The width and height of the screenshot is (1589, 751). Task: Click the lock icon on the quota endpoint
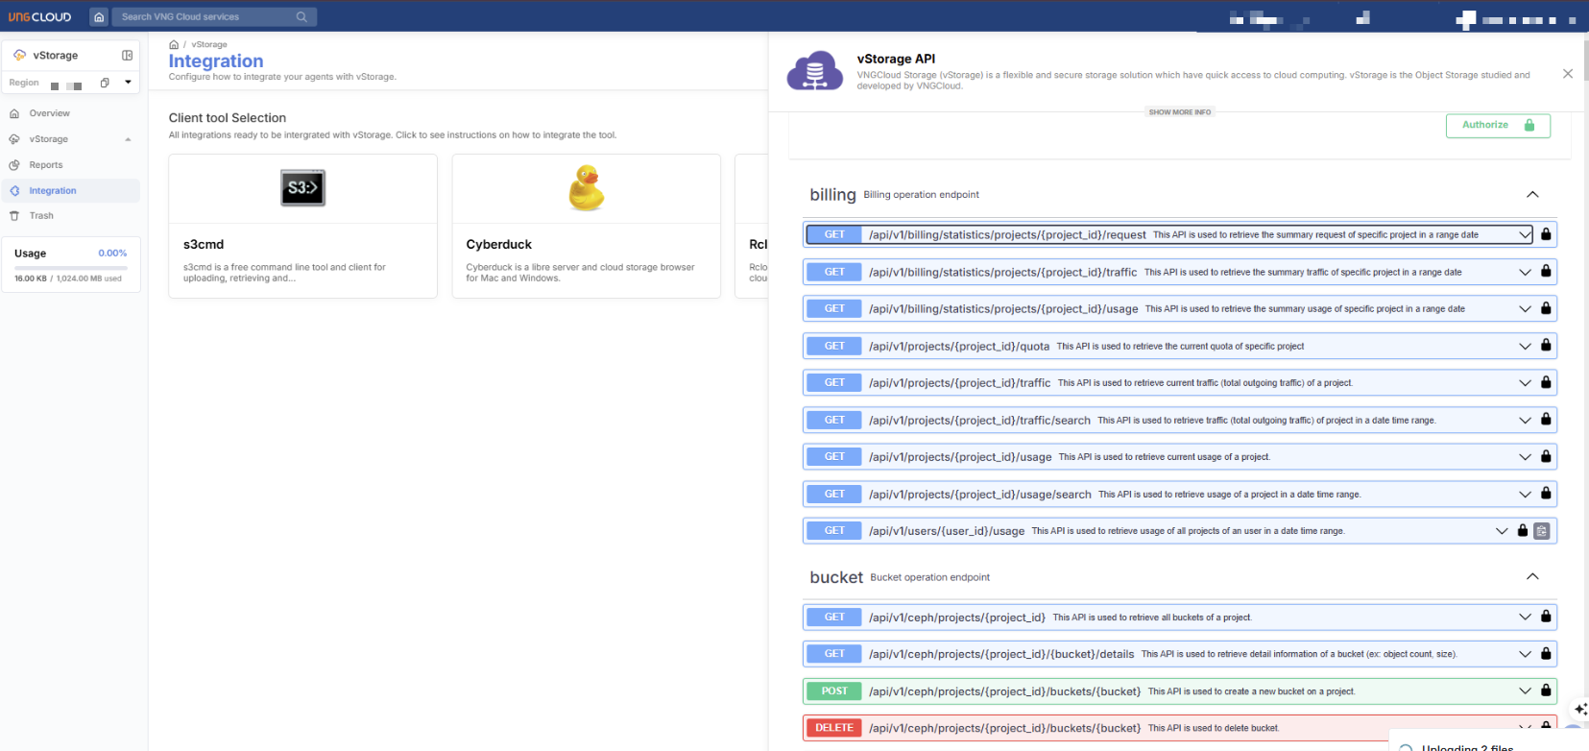click(1546, 346)
